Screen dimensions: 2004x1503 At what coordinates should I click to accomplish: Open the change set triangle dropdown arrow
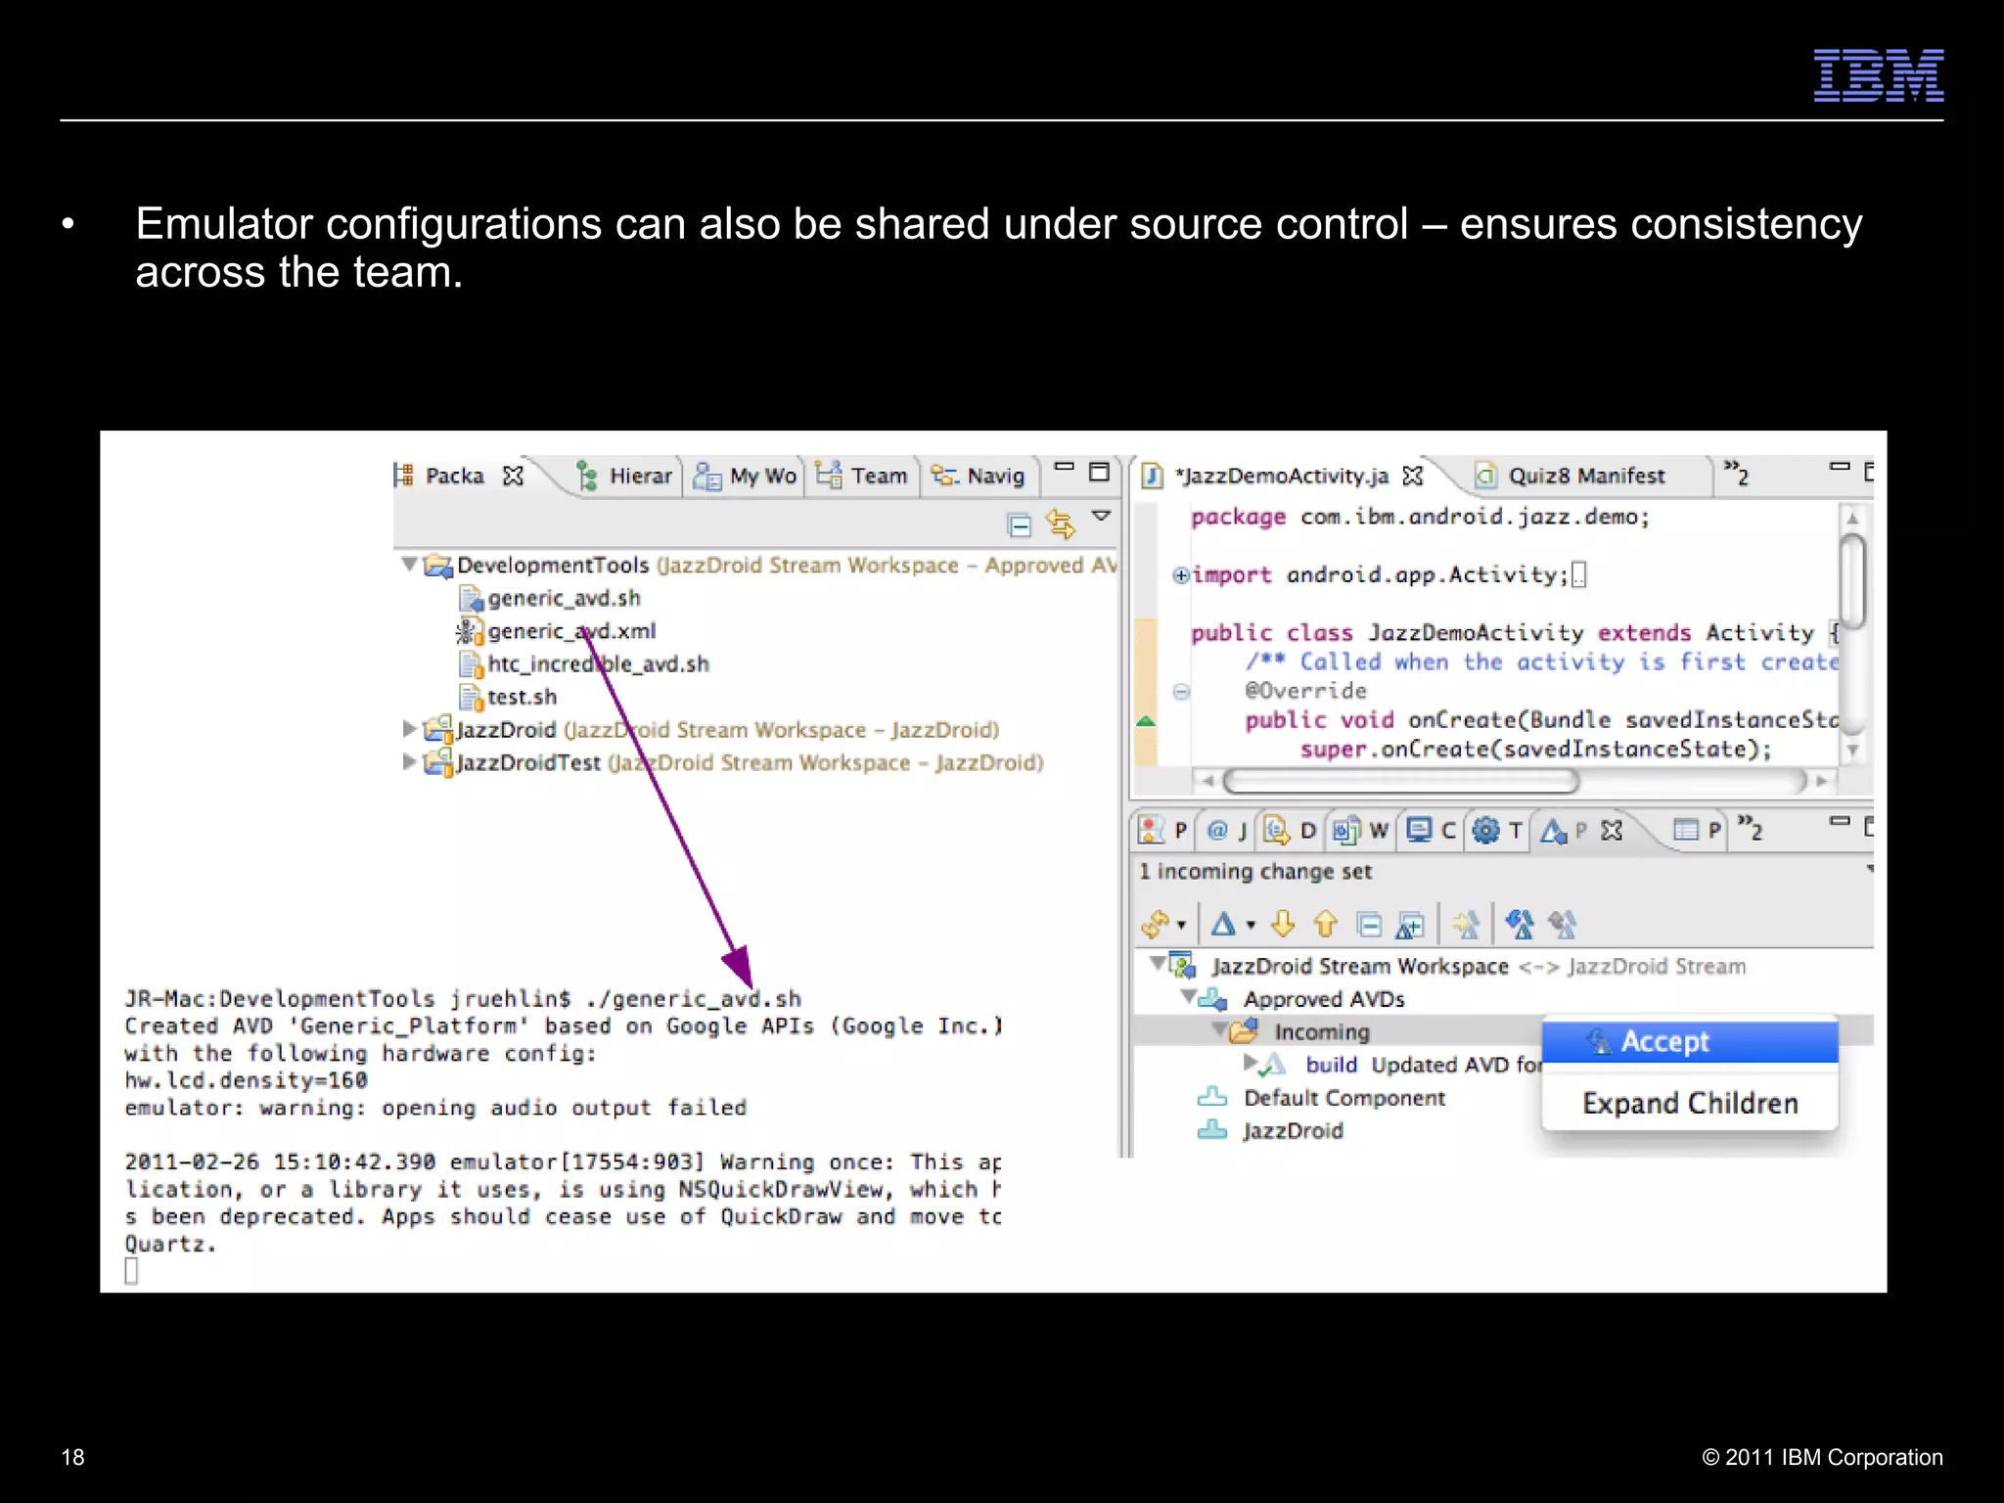click(x=1250, y=926)
